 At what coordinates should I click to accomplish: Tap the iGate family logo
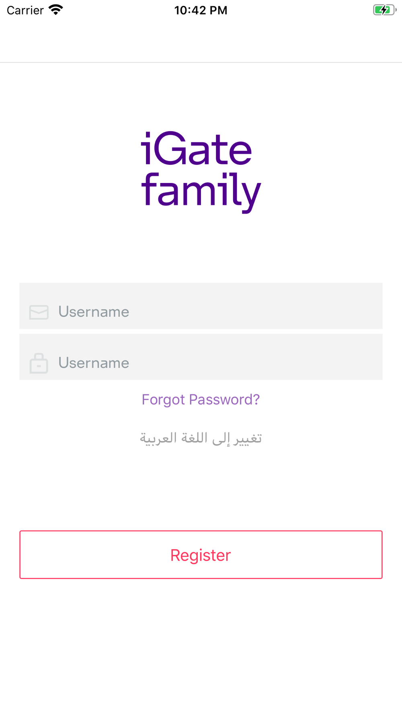[201, 172]
